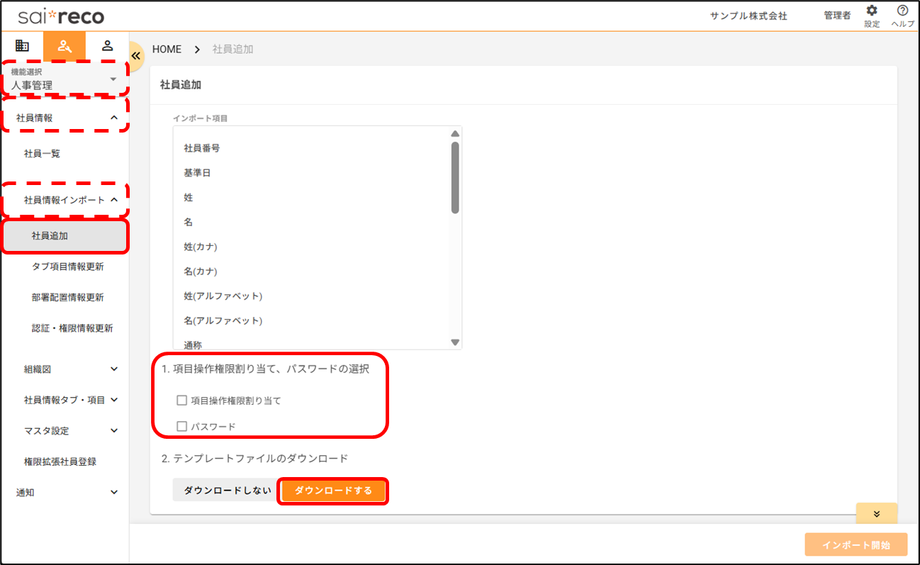Viewport: 920px width, 565px height.
Task: Click the ダウンロードする button
Action: click(x=333, y=491)
